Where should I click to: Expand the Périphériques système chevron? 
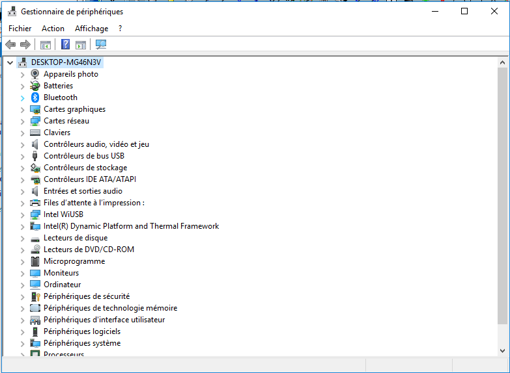(22, 344)
